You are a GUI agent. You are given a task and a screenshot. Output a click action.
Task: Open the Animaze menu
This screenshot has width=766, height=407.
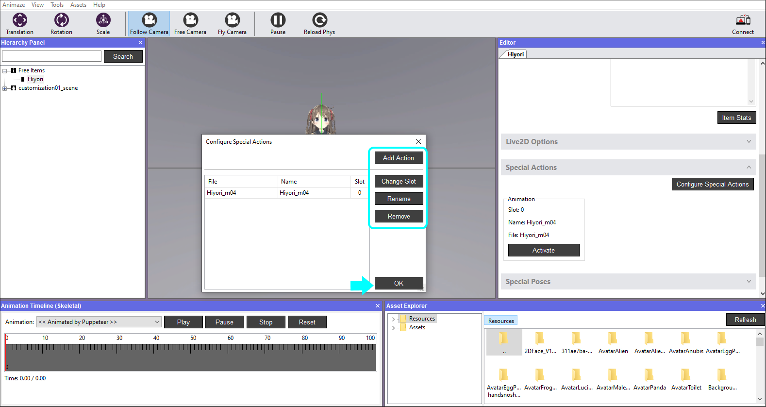coord(14,5)
